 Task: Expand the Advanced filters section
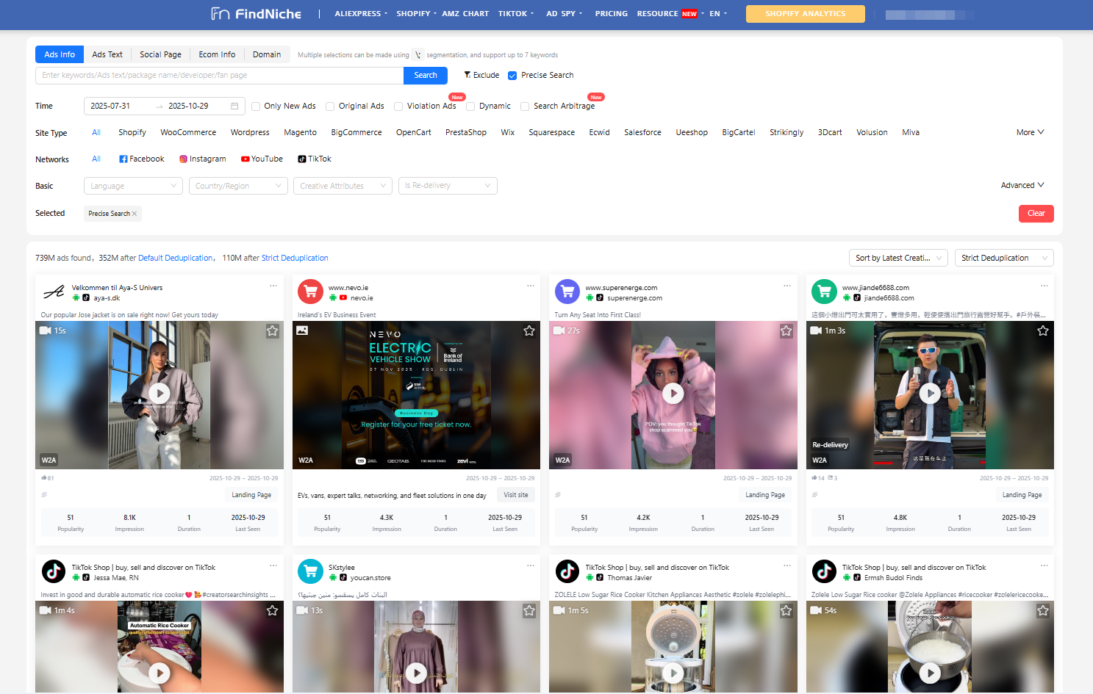click(1022, 185)
